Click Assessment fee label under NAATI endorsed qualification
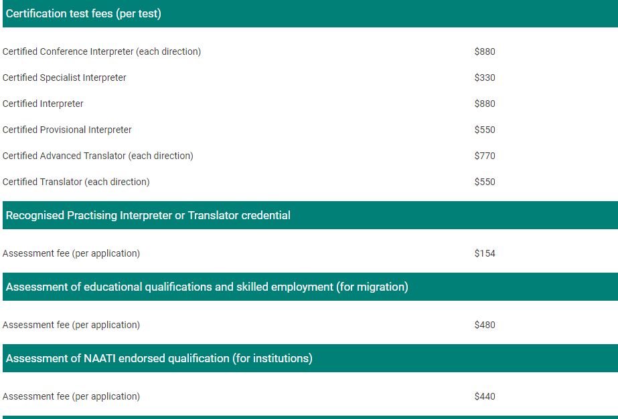Image resolution: width=618 pixels, height=419 pixels. tap(72, 396)
